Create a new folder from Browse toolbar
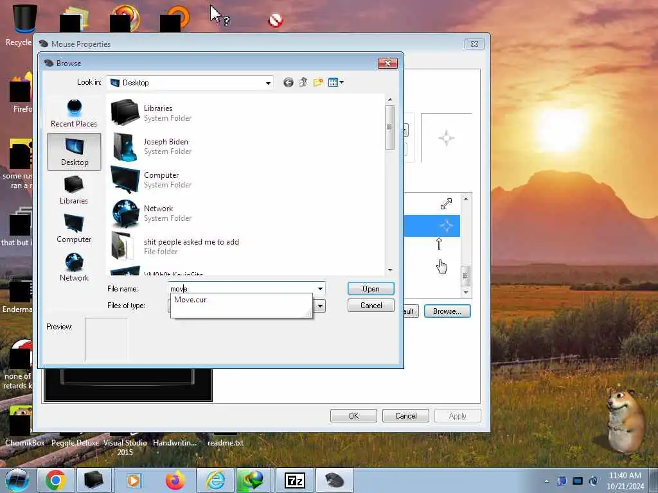658x493 pixels. (318, 82)
